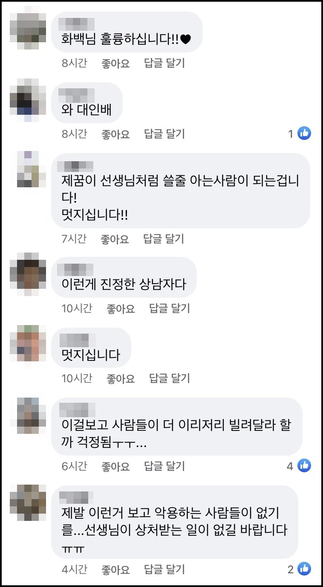Image resolution: width=323 pixels, height=587 pixels.
Task: Reply to the '이걸보고 사람들이' comment via 답글 달기
Action: pyautogui.click(x=164, y=466)
